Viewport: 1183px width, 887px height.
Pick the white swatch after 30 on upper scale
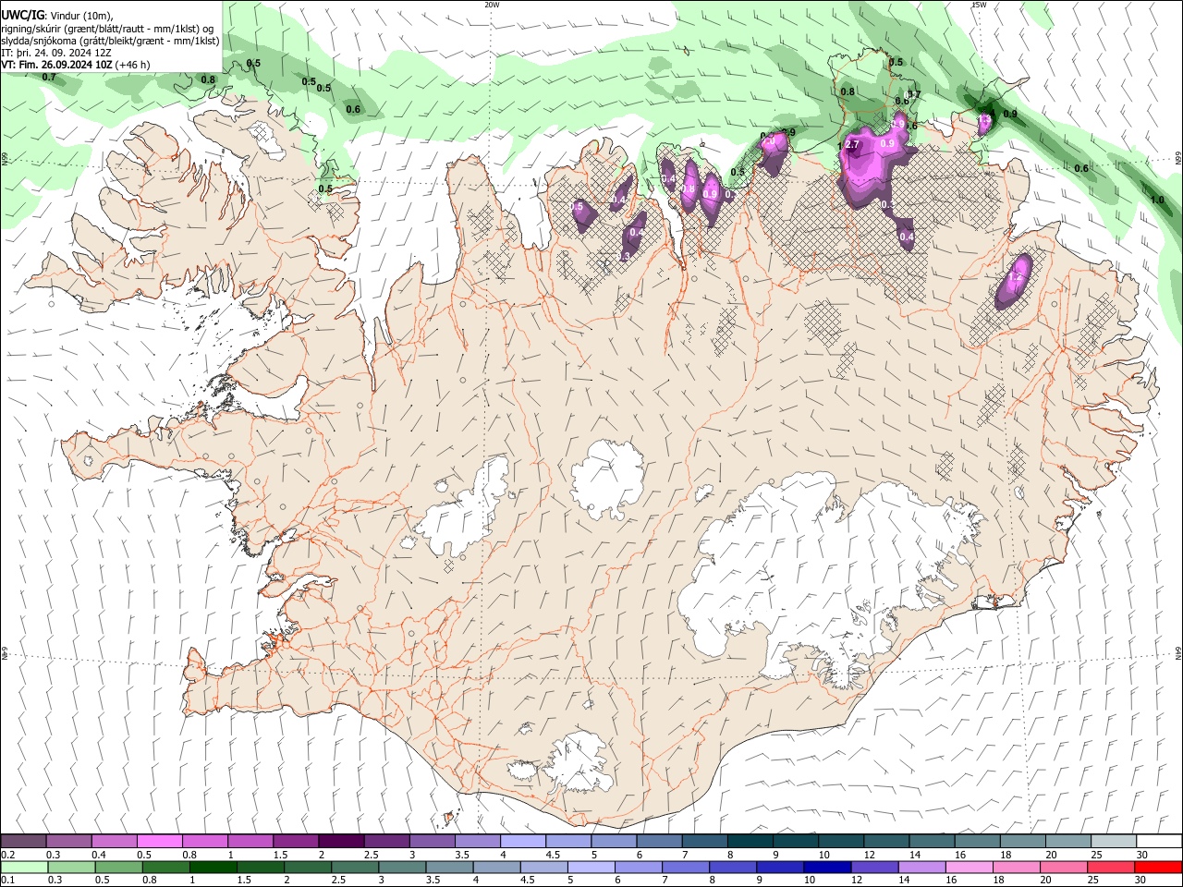[1158, 842]
